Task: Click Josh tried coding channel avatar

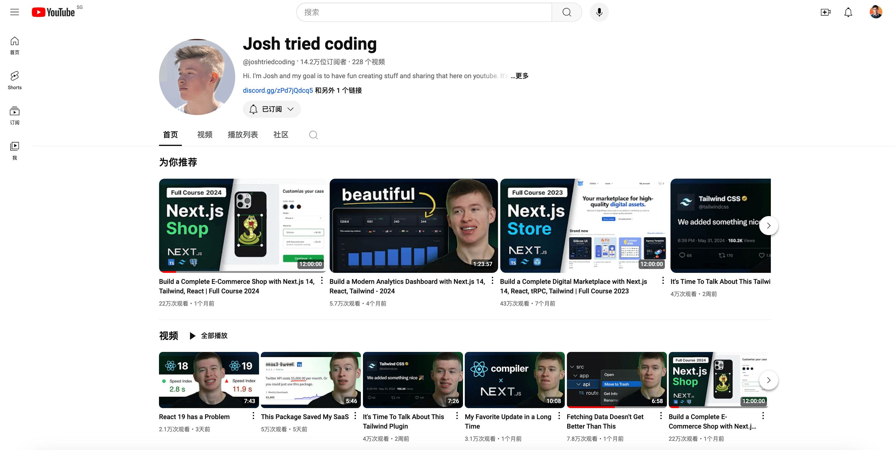Action: point(197,77)
